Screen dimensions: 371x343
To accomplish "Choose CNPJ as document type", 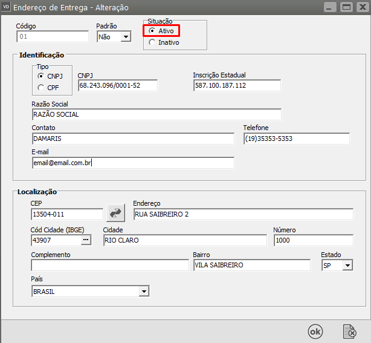I will tap(40, 76).
